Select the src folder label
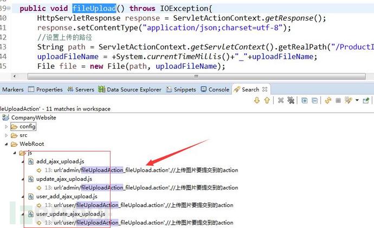 (23, 135)
